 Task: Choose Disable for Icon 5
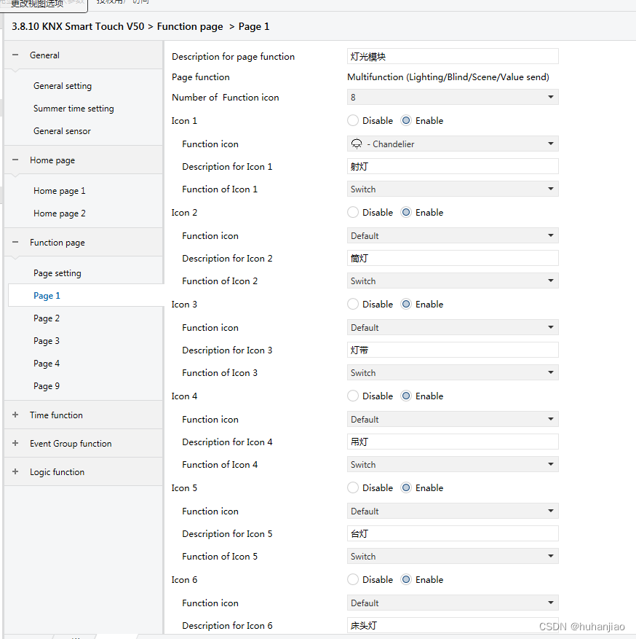tap(354, 488)
